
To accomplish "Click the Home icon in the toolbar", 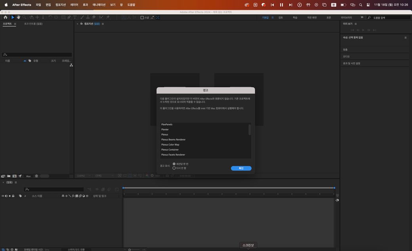I will pos(5,17).
